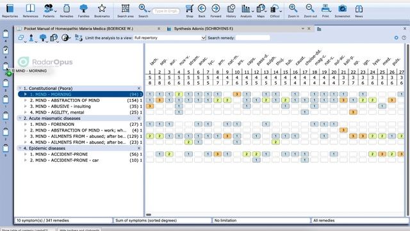Expand the 'MIND - FORENOON' row
The width and height of the screenshot is (410, 231).
click(26, 124)
